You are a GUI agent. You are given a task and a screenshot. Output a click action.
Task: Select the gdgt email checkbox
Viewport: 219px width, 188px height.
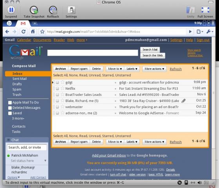click(x=58, y=82)
